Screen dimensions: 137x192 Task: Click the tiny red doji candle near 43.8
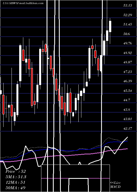click(x=6, y=109)
